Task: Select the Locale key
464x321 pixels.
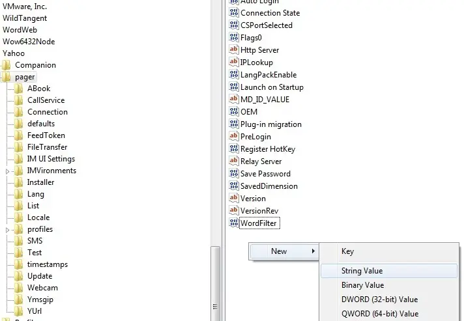Action: tap(38, 217)
